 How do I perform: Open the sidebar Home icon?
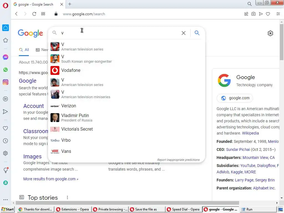(x=6, y=28)
